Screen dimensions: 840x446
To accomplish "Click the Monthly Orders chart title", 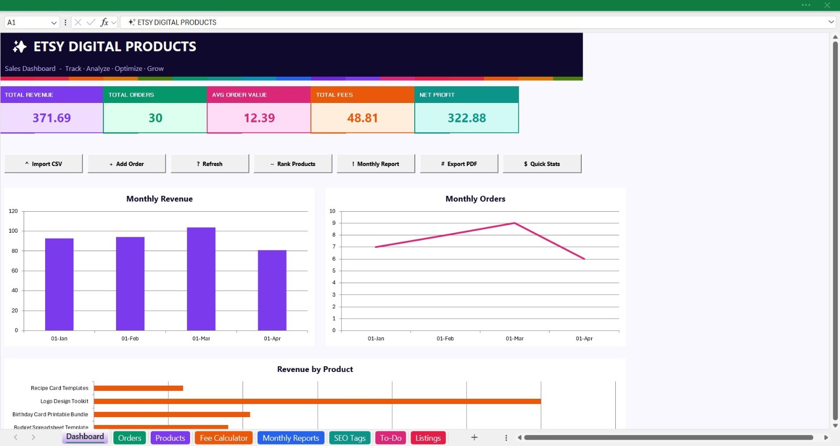I will 476,199.
